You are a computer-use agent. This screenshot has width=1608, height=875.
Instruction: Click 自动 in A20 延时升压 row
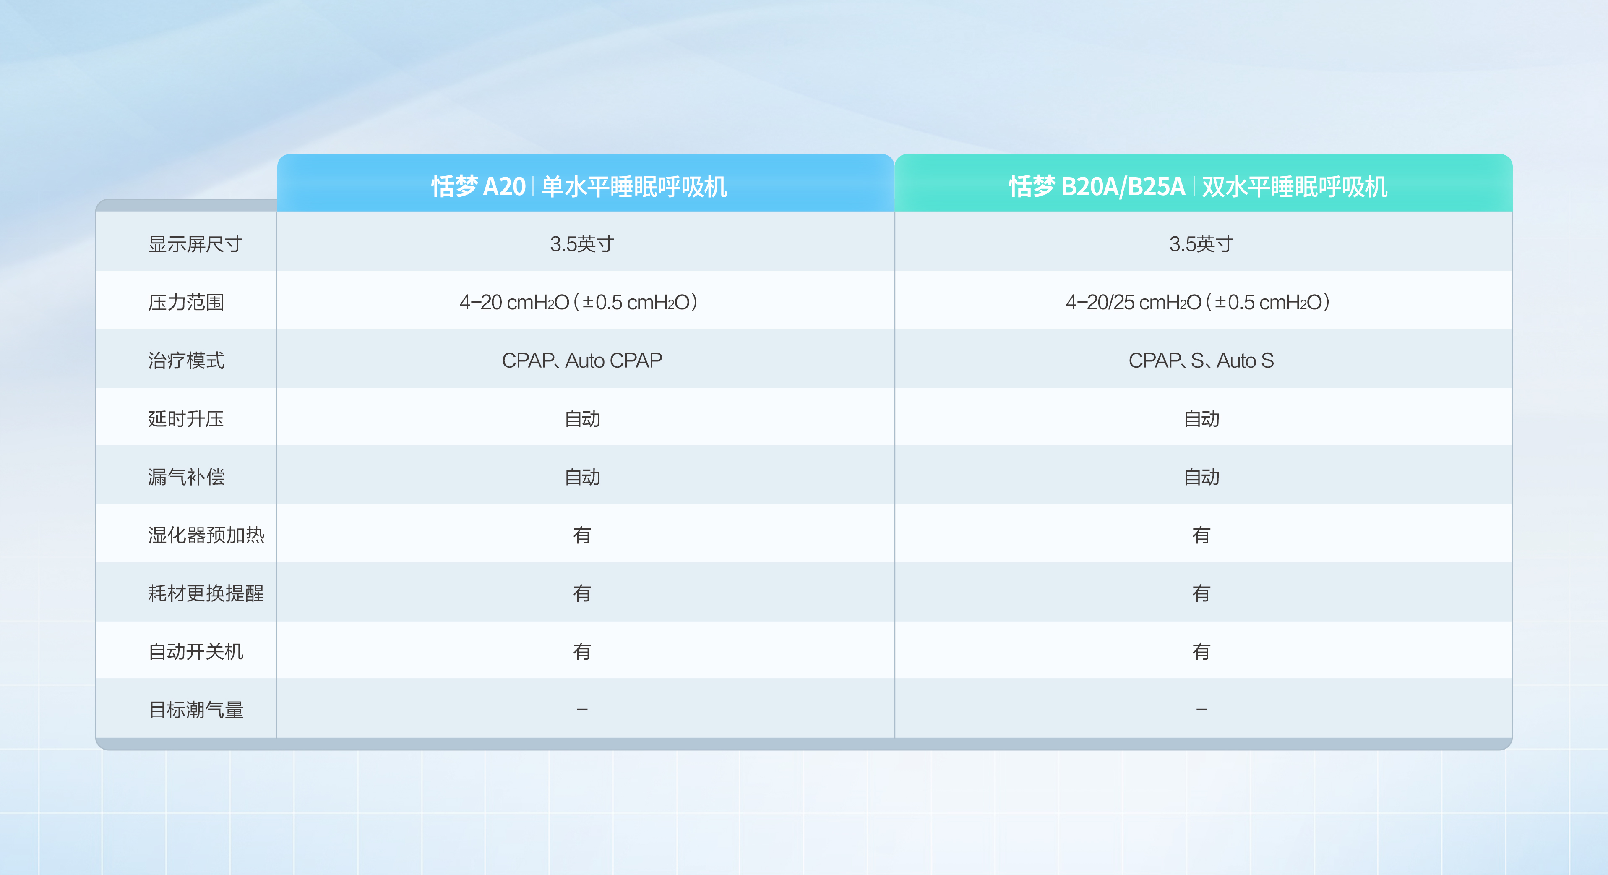click(582, 418)
